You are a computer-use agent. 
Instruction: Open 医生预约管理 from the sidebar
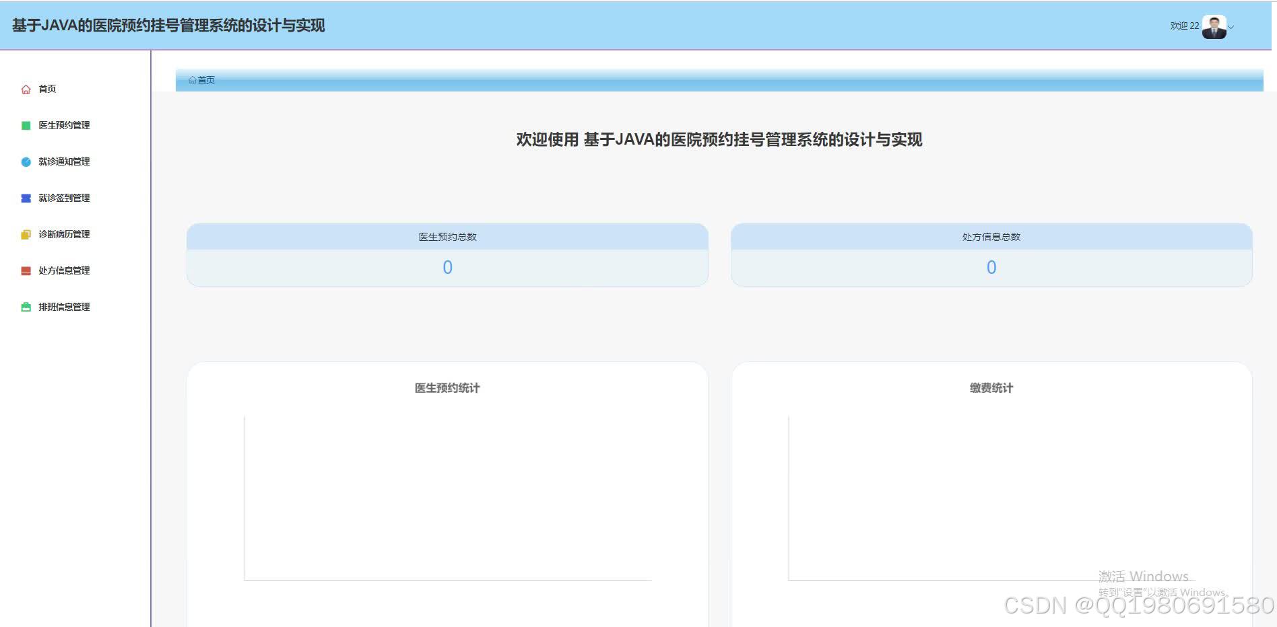(64, 124)
